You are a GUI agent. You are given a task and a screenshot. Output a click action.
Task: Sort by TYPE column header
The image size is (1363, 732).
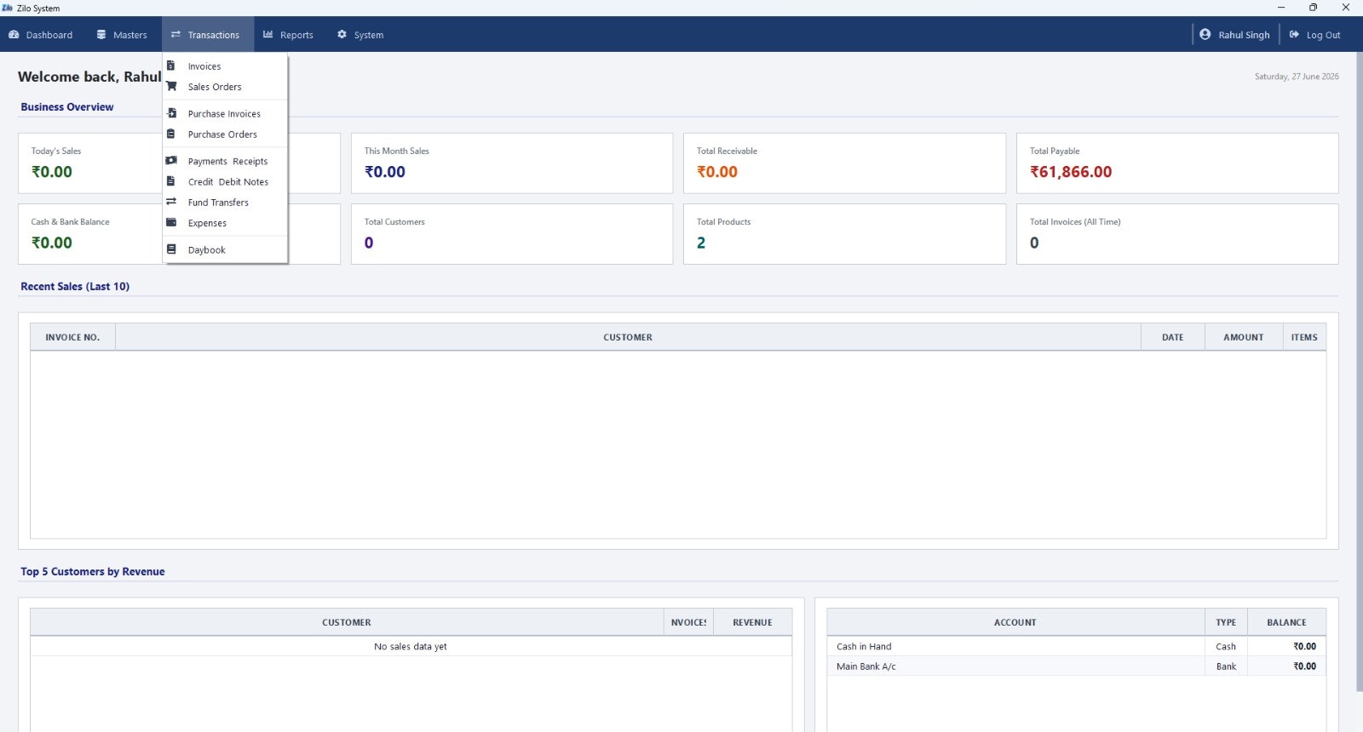click(x=1226, y=622)
